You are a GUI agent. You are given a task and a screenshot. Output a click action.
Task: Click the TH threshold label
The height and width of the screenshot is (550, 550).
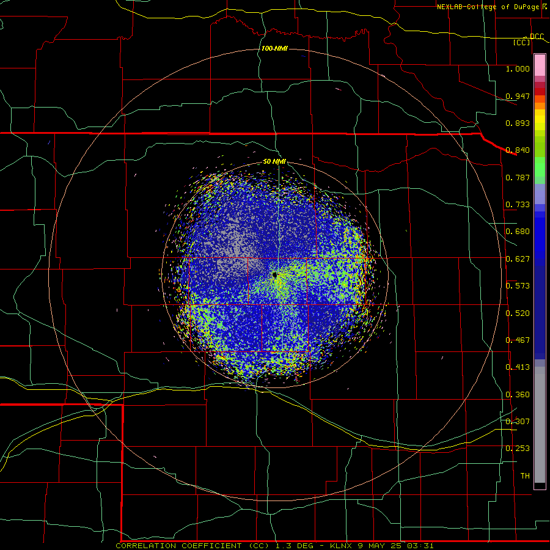click(x=525, y=476)
